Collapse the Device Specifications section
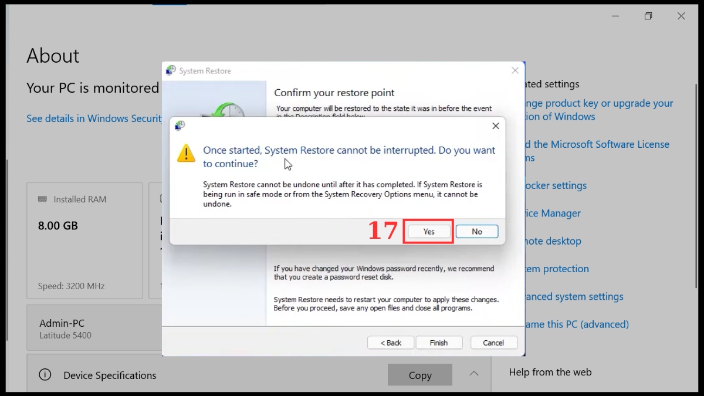The image size is (704, 396). click(473, 375)
